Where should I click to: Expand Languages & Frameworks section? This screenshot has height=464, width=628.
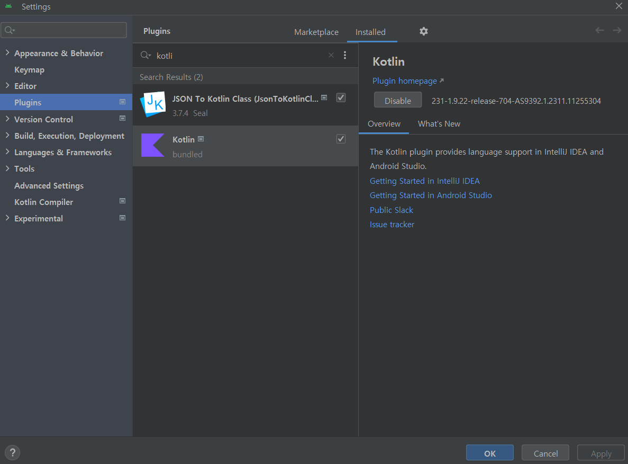pos(7,151)
